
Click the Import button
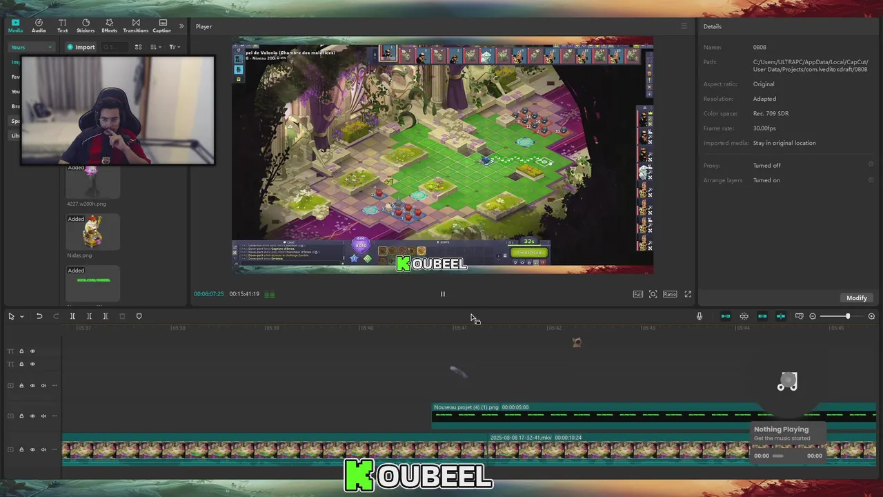pos(81,47)
